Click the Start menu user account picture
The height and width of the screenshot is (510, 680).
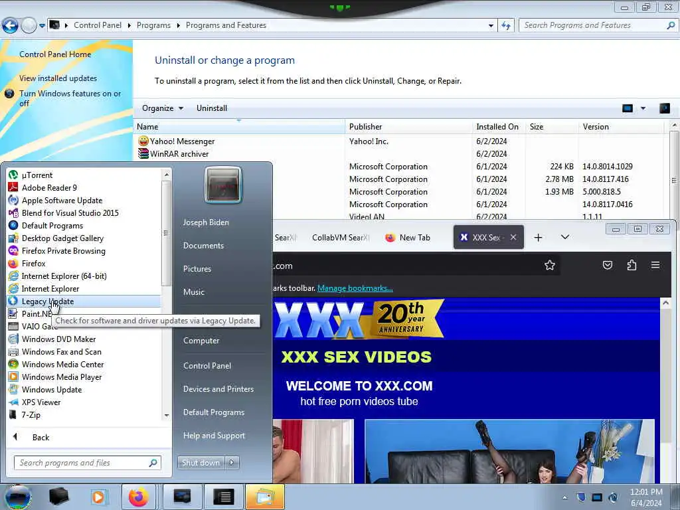(x=223, y=185)
